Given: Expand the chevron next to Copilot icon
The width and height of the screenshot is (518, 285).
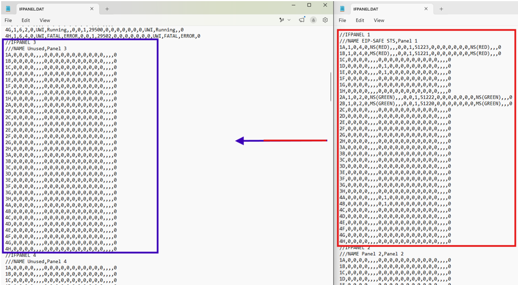Looking at the screenshot, I should pos(289,20).
